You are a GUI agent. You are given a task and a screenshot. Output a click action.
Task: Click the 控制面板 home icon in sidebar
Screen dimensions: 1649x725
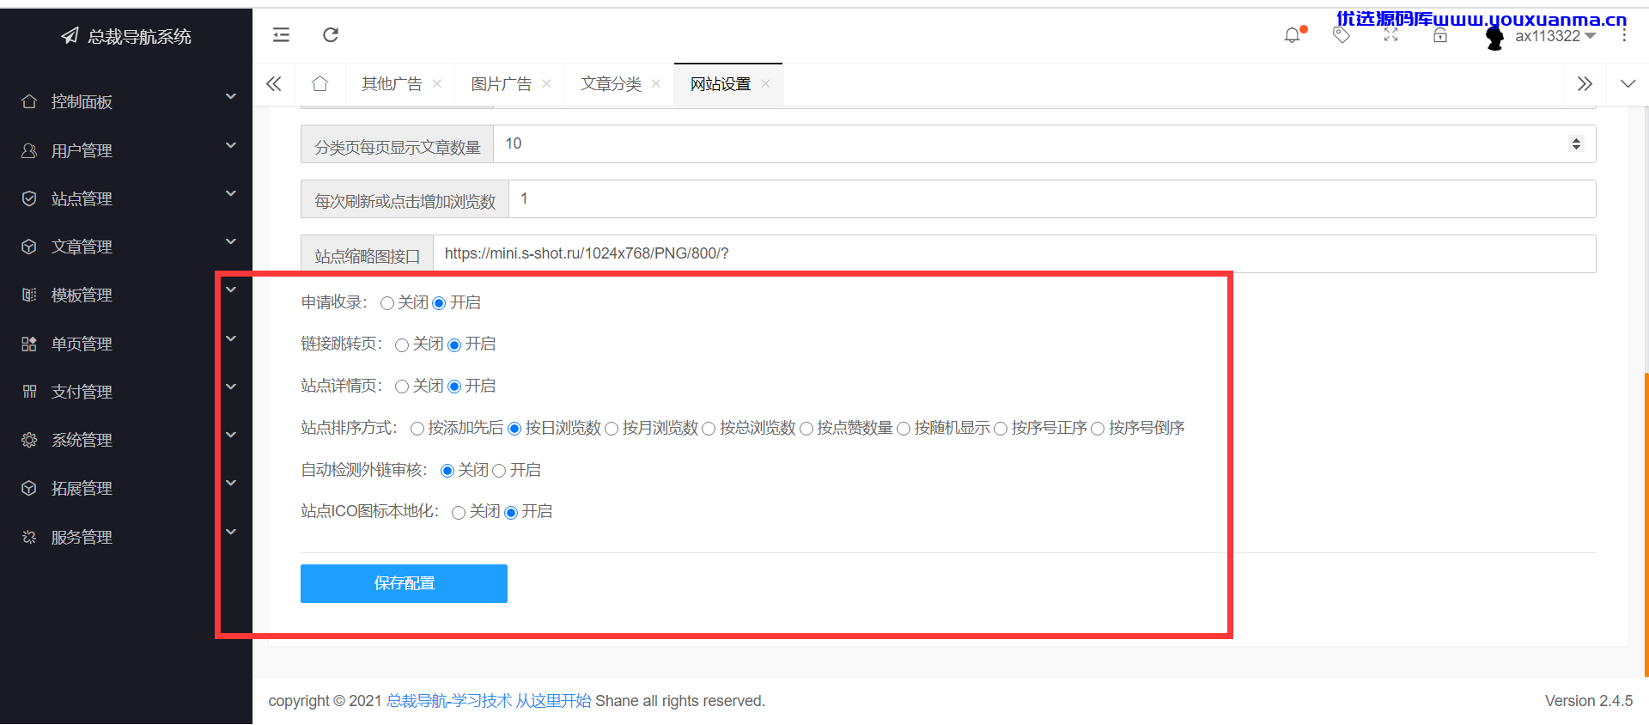click(29, 101)
